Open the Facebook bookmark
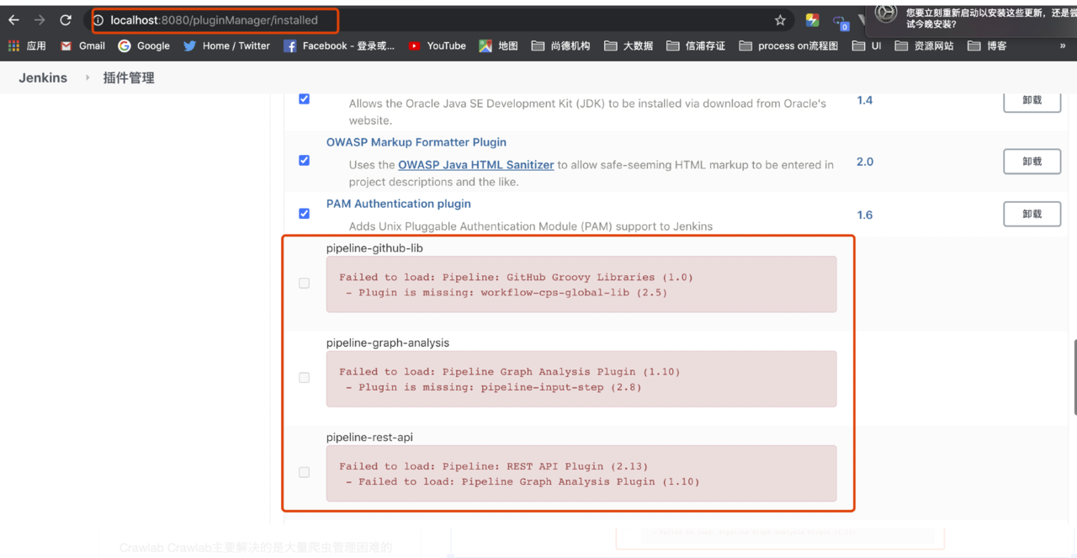The image size is (1077, 558). click(x=338, y=46)
